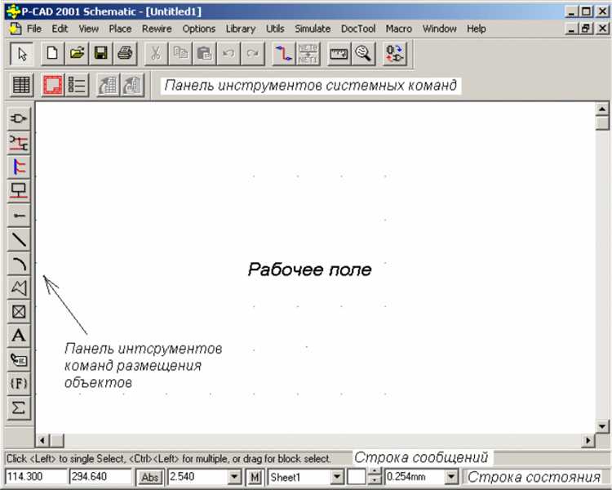Select the Place Port tool
This screenshot has width=612, height=490.
19,191
